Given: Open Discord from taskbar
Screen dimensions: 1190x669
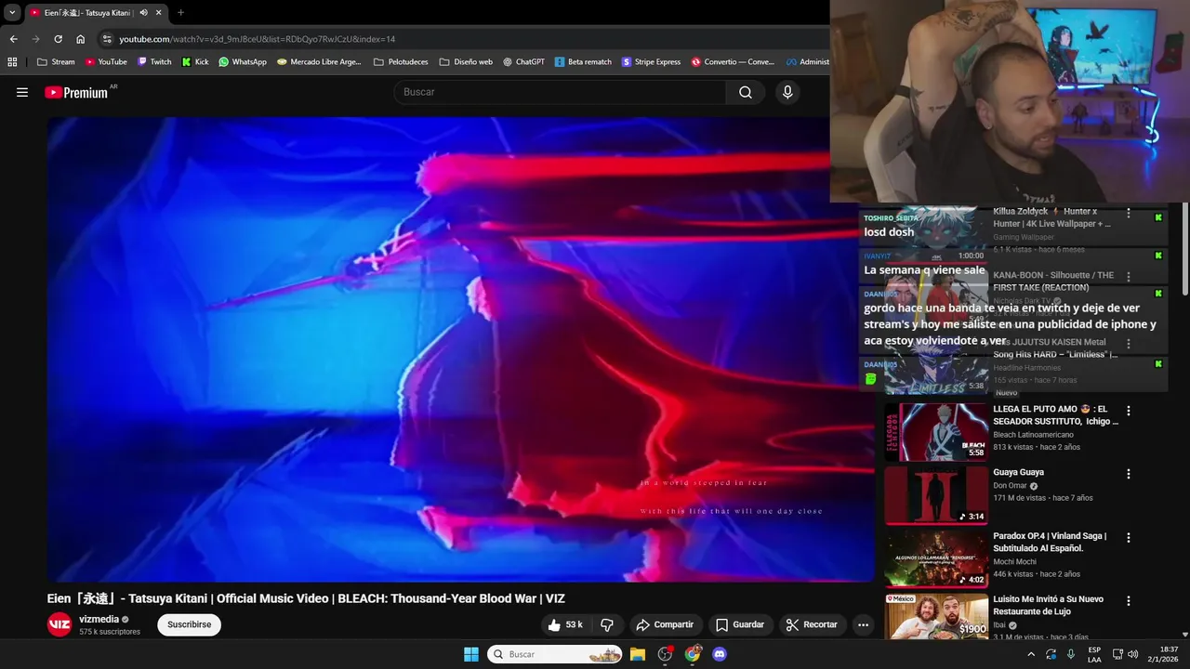Looking at the screenshot, I should tap(719, 654).
